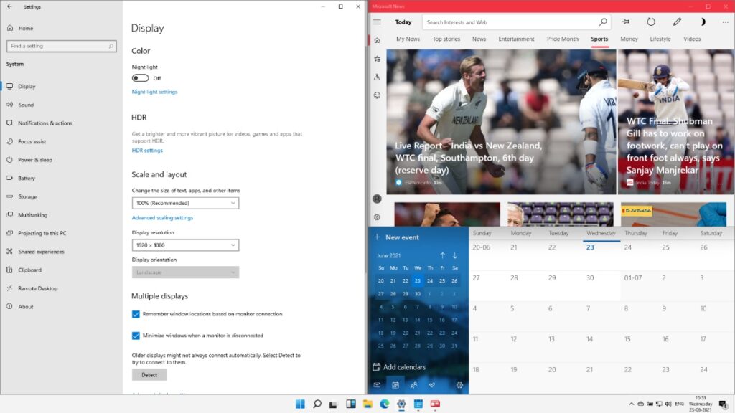Switch to the Pride Month tab

(563, 39)
